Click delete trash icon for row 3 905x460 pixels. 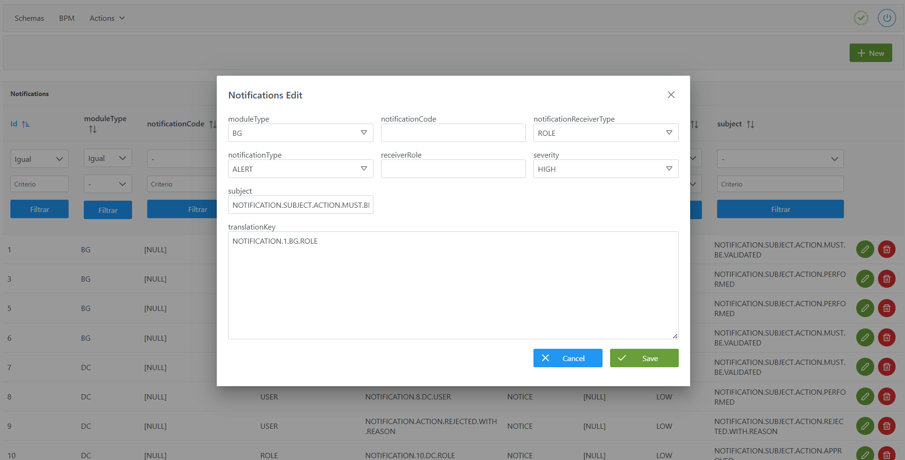887,279
